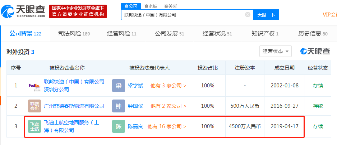337x145 pixels.
Task: Select the 4500万人民币 capital cell
Action: [245, 126]
